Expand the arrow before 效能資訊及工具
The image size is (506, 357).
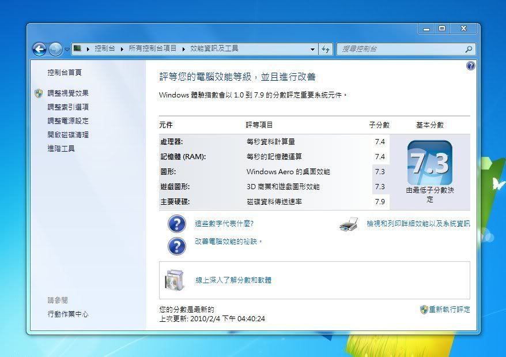coord(184,49)
